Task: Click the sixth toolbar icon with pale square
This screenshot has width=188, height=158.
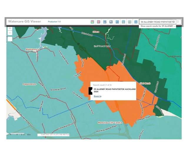Action: pyautogui.click(x=123, y=22)
